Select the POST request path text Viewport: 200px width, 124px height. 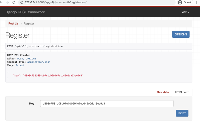tap(39, 46)
